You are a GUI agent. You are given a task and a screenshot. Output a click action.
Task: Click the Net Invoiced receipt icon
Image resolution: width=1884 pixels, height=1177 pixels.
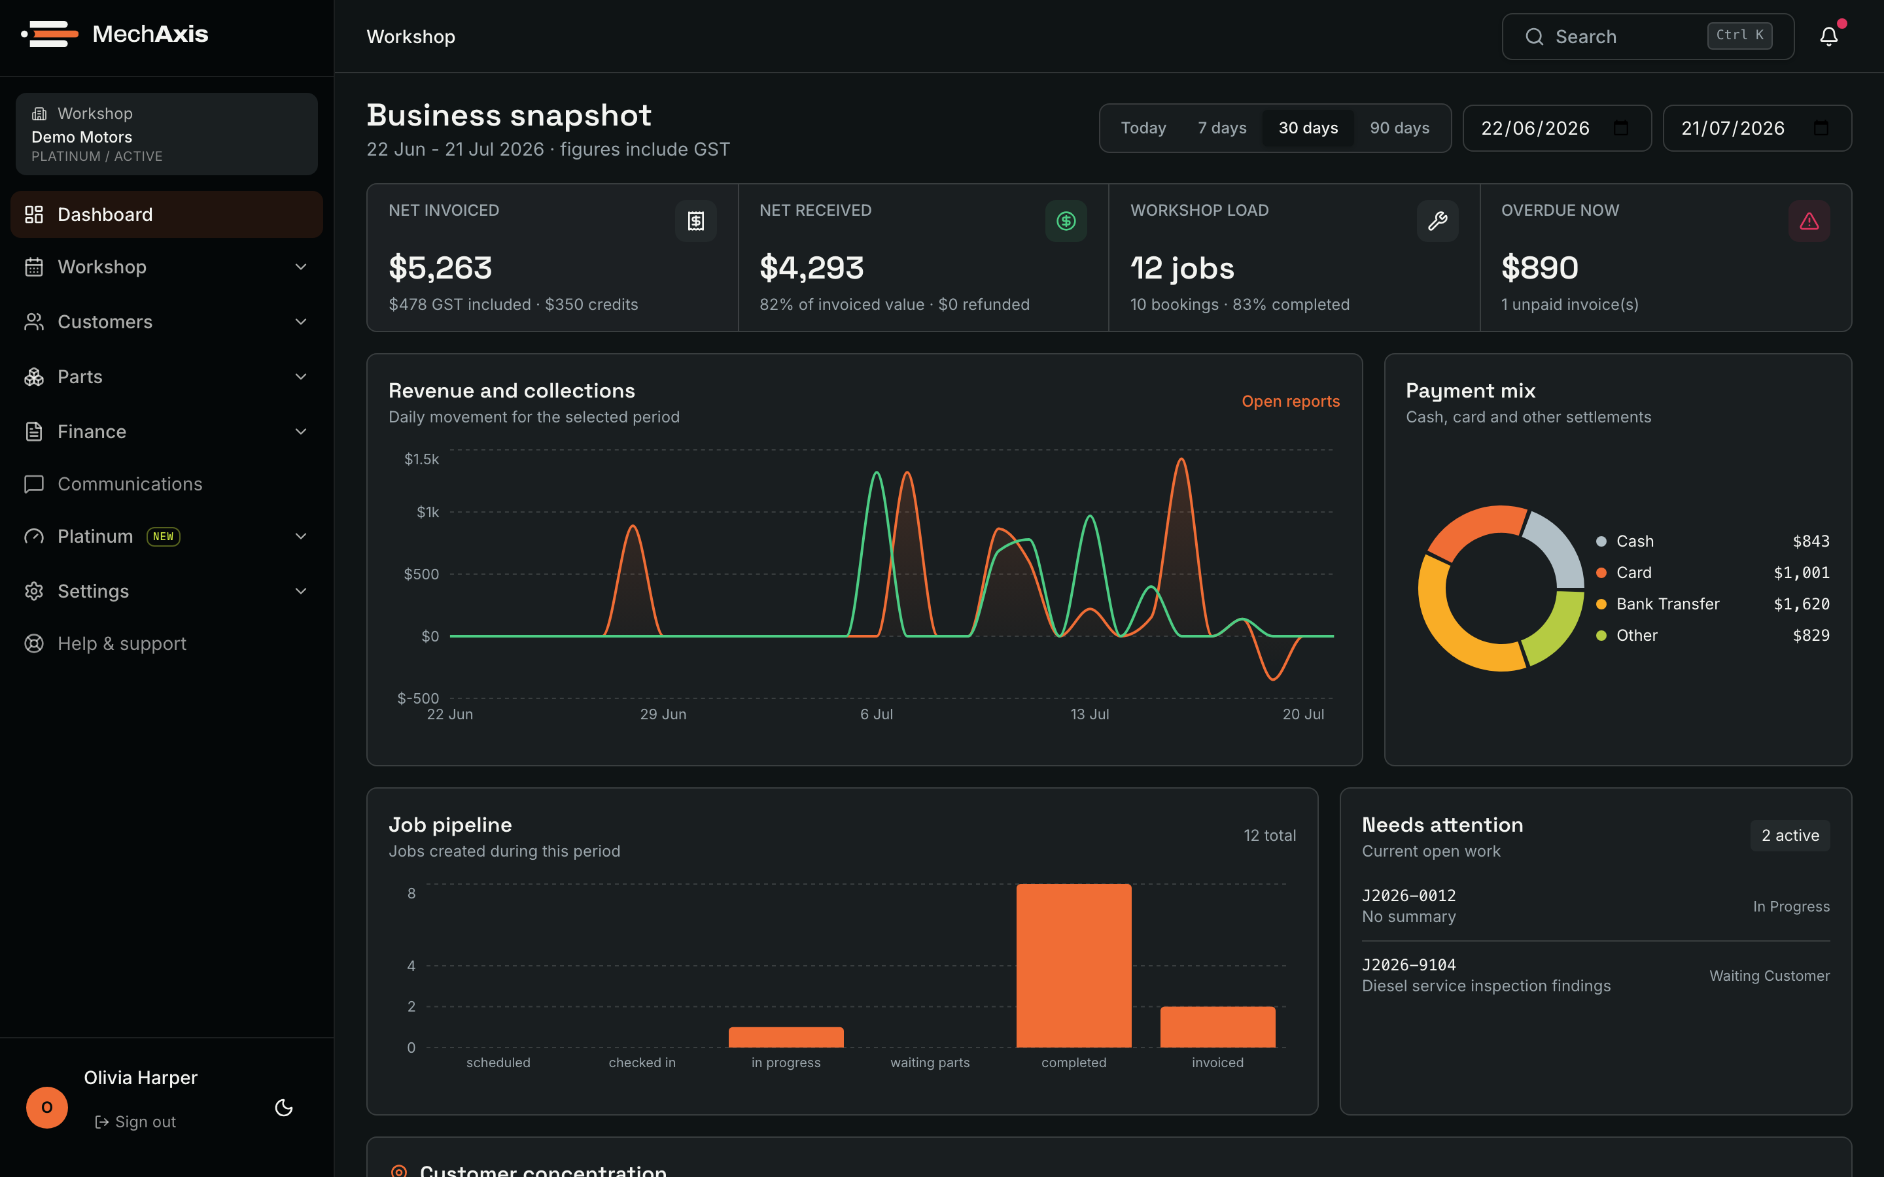(696, 221)
